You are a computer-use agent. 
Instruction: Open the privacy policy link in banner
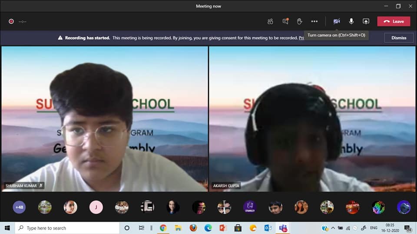tap(301, 38)
